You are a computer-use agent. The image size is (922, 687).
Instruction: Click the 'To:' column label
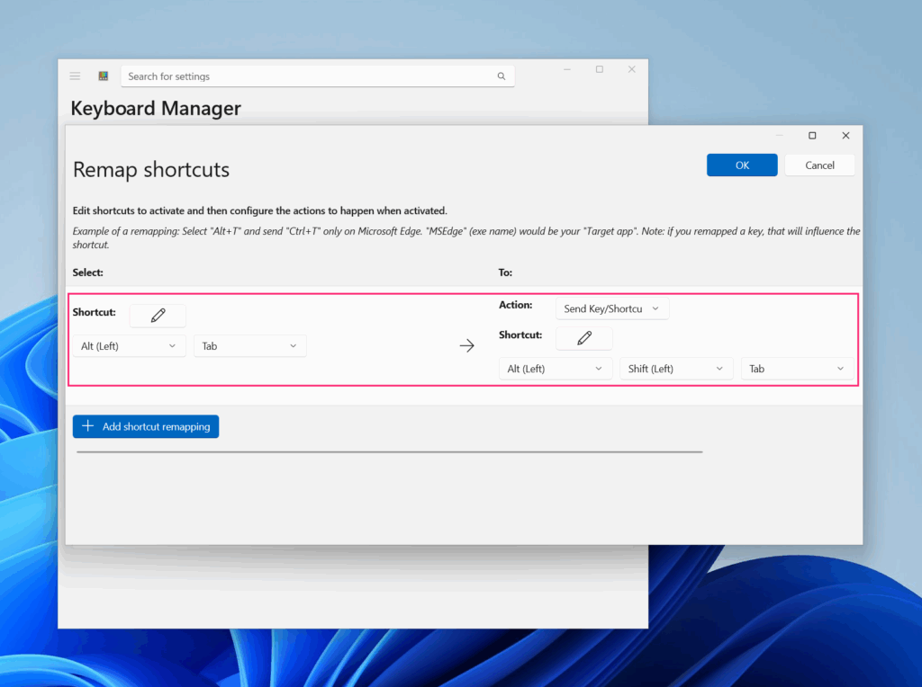pyautogui.click(x=505, y=272)
